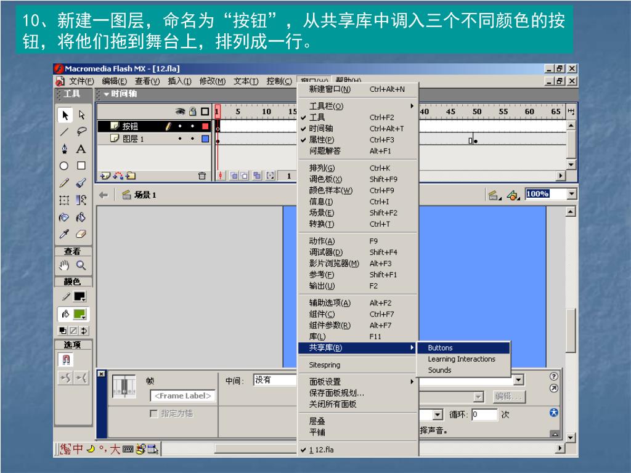Toggle 时间轴 checked menu item
Image resolution: width=631 pixels, height=473 pixels.
[358, 129]
